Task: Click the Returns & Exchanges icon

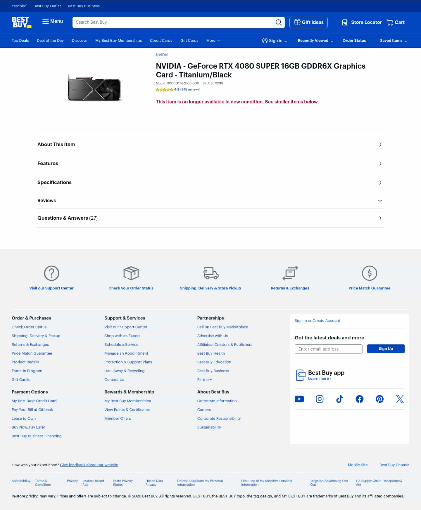Action: click(x=290, y=273)
